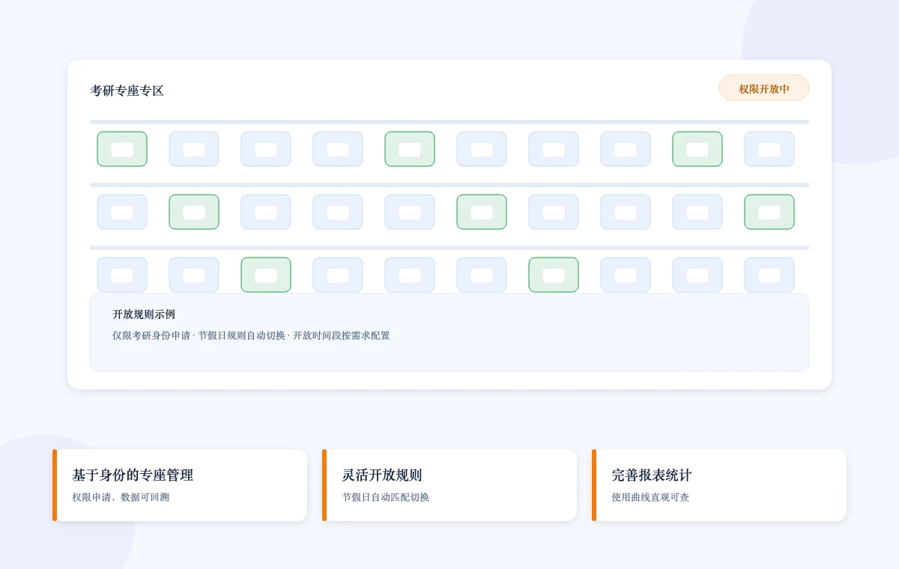Viewport: 899px width, 569px height.
Task: Click the 使用曲线直观可查 subtitle
Action: [650, 497]
